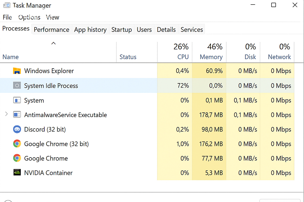The width and height of the screenshot is (304, 202).
Task: Click the AntimalwareService Executable icon
Action: point(17,115)
